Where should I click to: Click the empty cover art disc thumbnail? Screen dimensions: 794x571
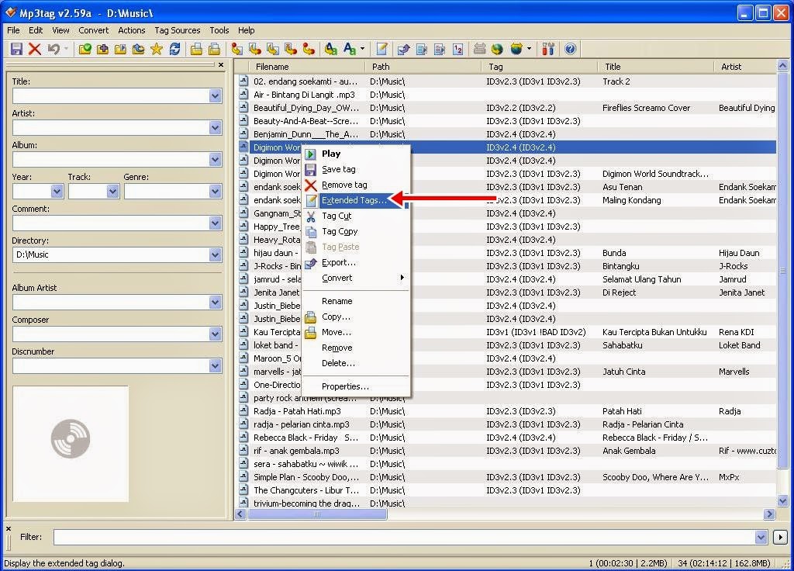(71, 445)
